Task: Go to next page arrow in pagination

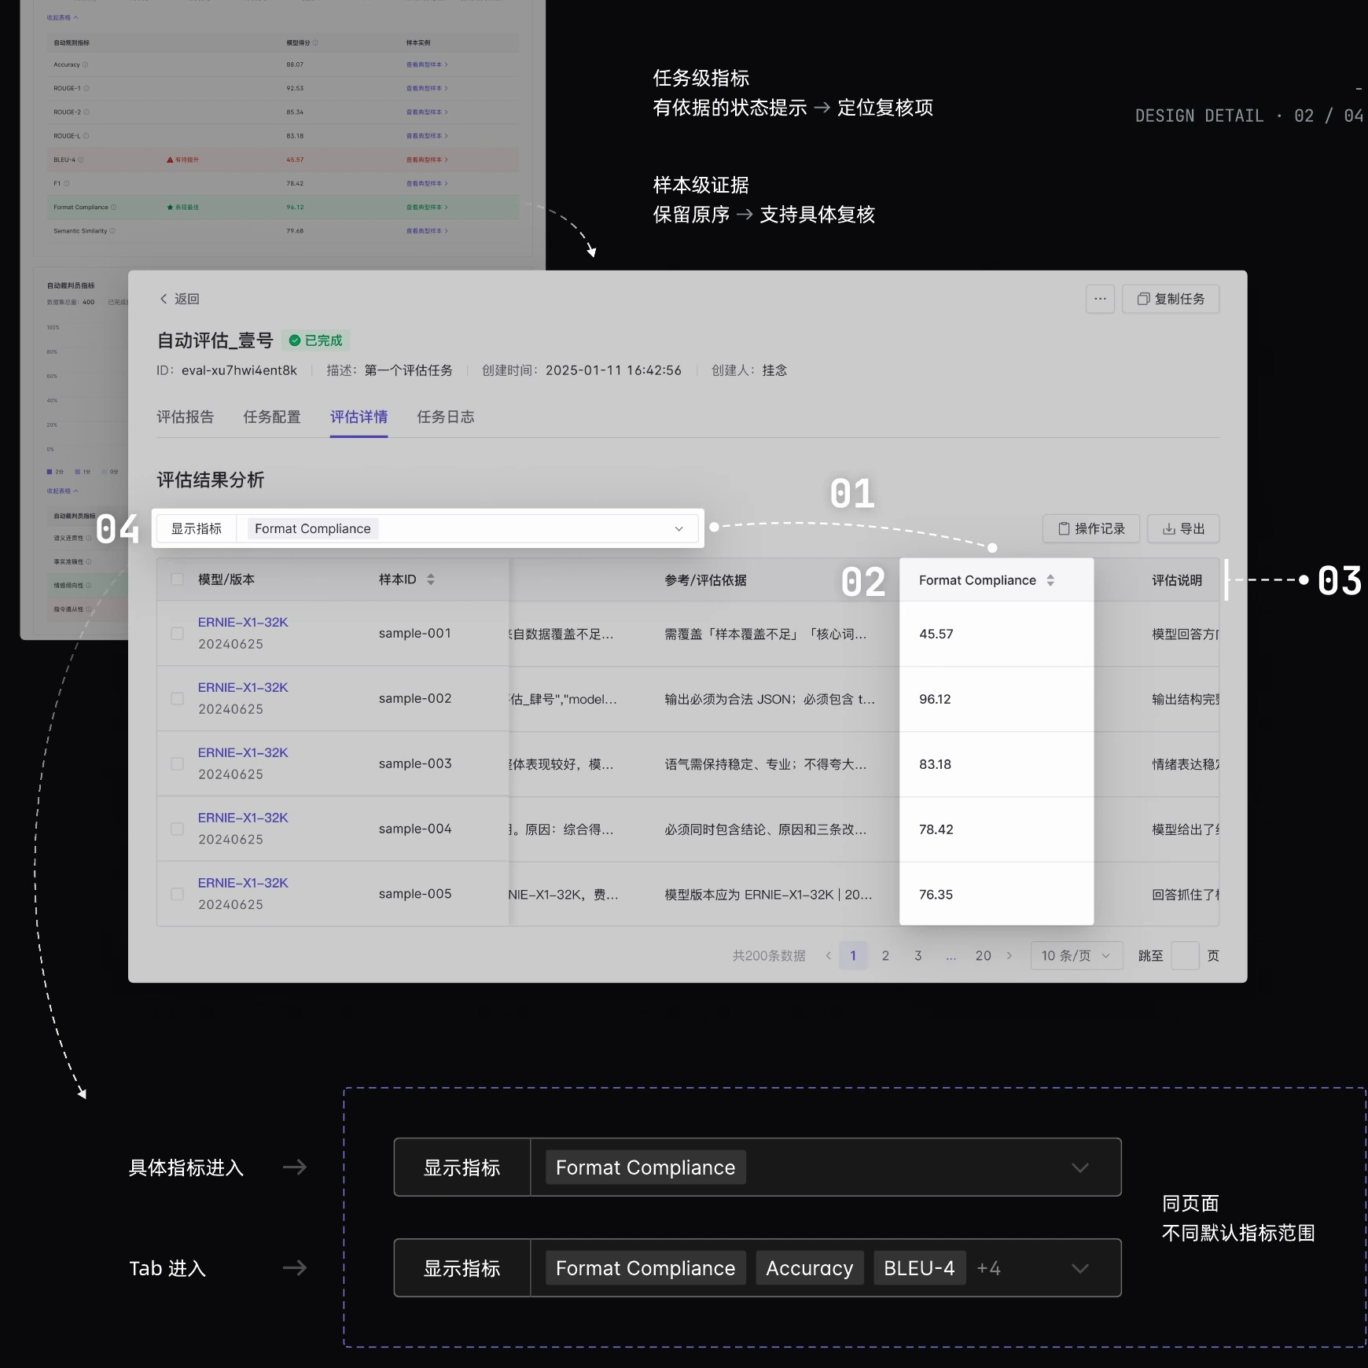Action: pos(1009,955)
